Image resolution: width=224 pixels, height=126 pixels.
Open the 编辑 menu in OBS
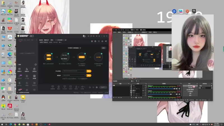(120, 32)
